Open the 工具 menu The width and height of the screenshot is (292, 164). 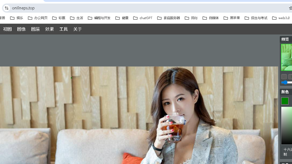pyautogui.click(x=63, y=29)
